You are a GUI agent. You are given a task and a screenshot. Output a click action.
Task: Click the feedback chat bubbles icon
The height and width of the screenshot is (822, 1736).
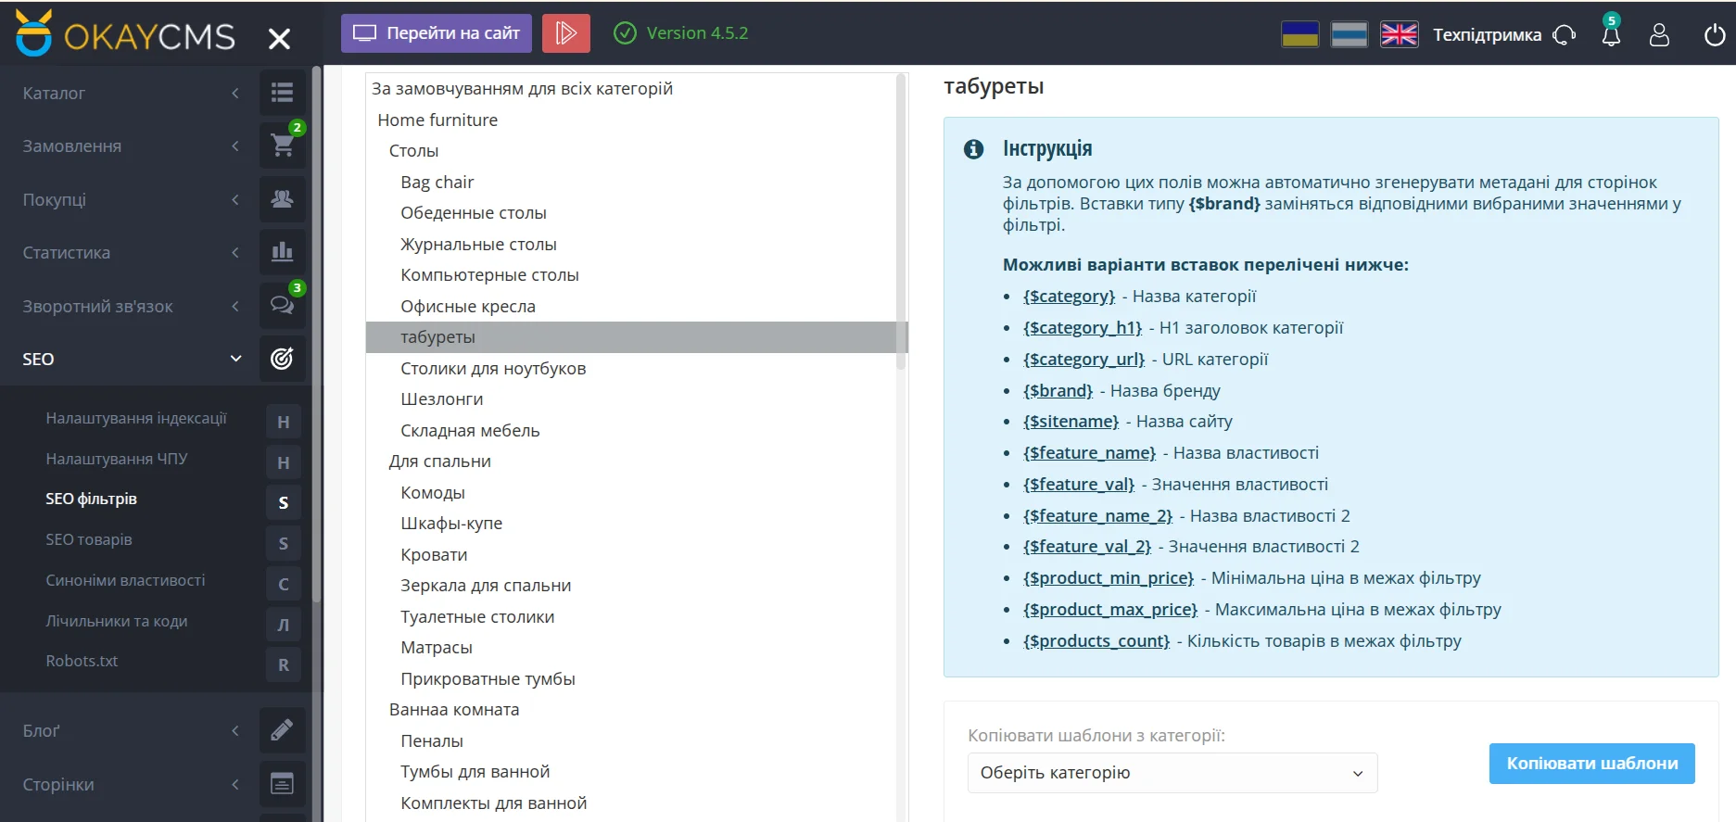(x=282, y=306)
